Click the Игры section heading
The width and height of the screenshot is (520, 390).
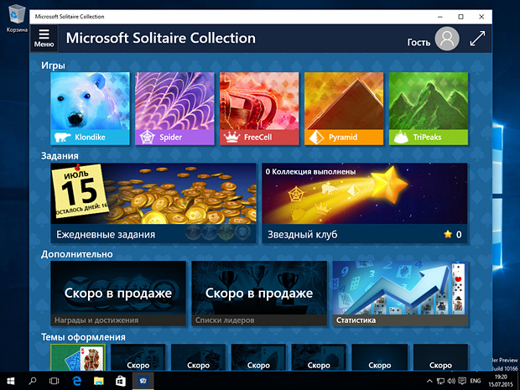coord(53,65)
